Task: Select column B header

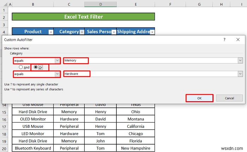Action: tap(33, 4)
